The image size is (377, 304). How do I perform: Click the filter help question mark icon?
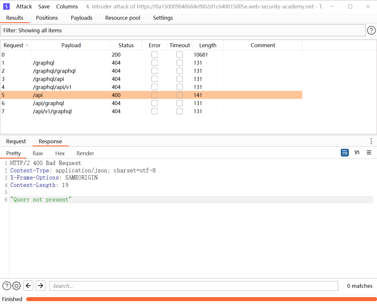(371, 30)
